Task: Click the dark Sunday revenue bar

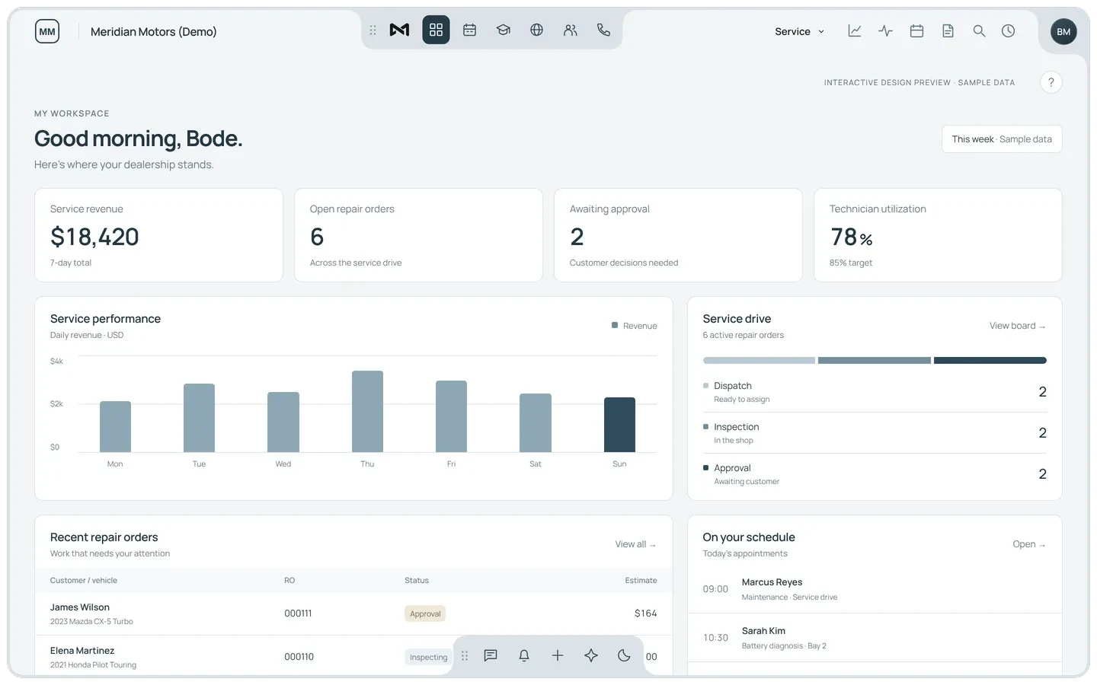Action: tap(619, 425)
